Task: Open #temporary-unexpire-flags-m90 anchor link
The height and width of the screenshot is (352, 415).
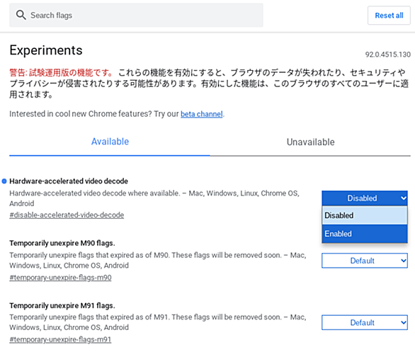Action: (60, 278)
